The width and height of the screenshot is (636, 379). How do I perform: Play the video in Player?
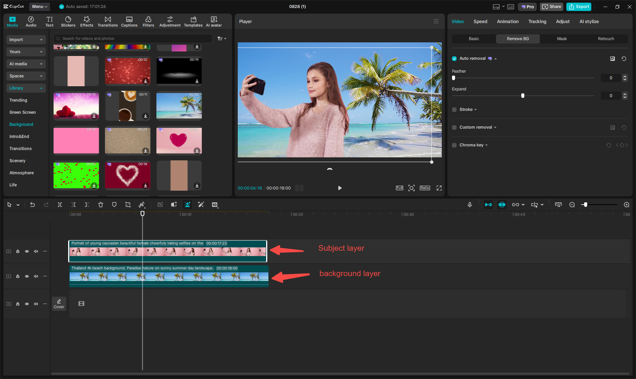click(340, 188)
